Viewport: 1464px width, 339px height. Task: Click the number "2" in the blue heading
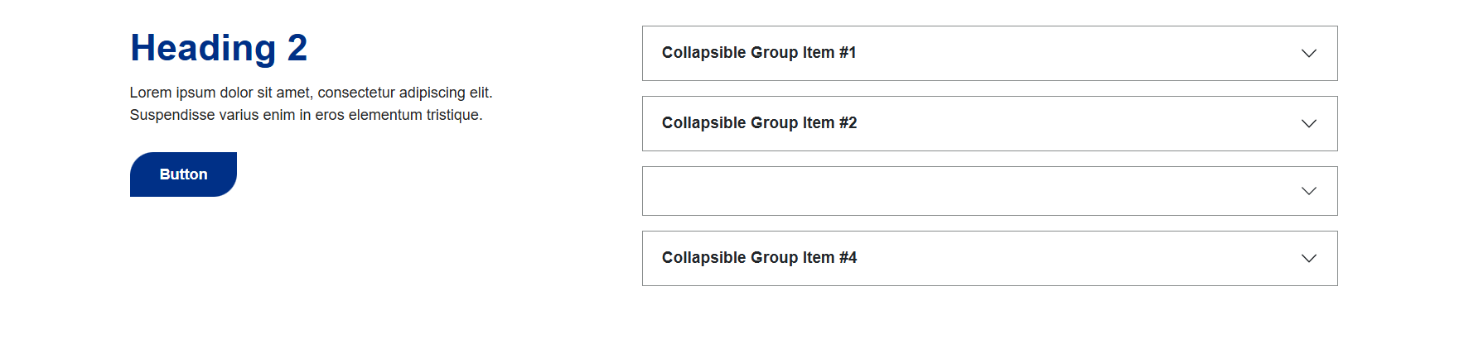[x=297, y=48]
